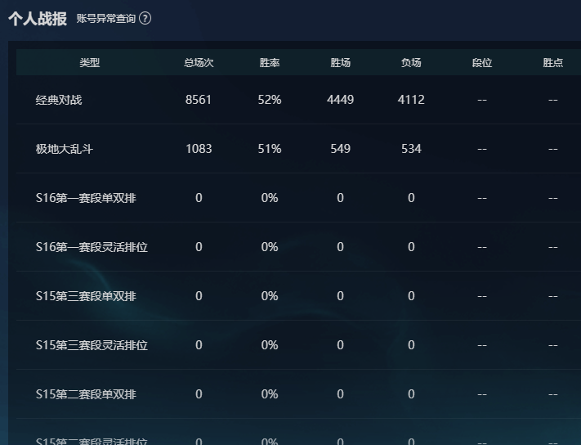Click the question mark help icon
Screen dimensions: 581x445
tap(145, 18)
